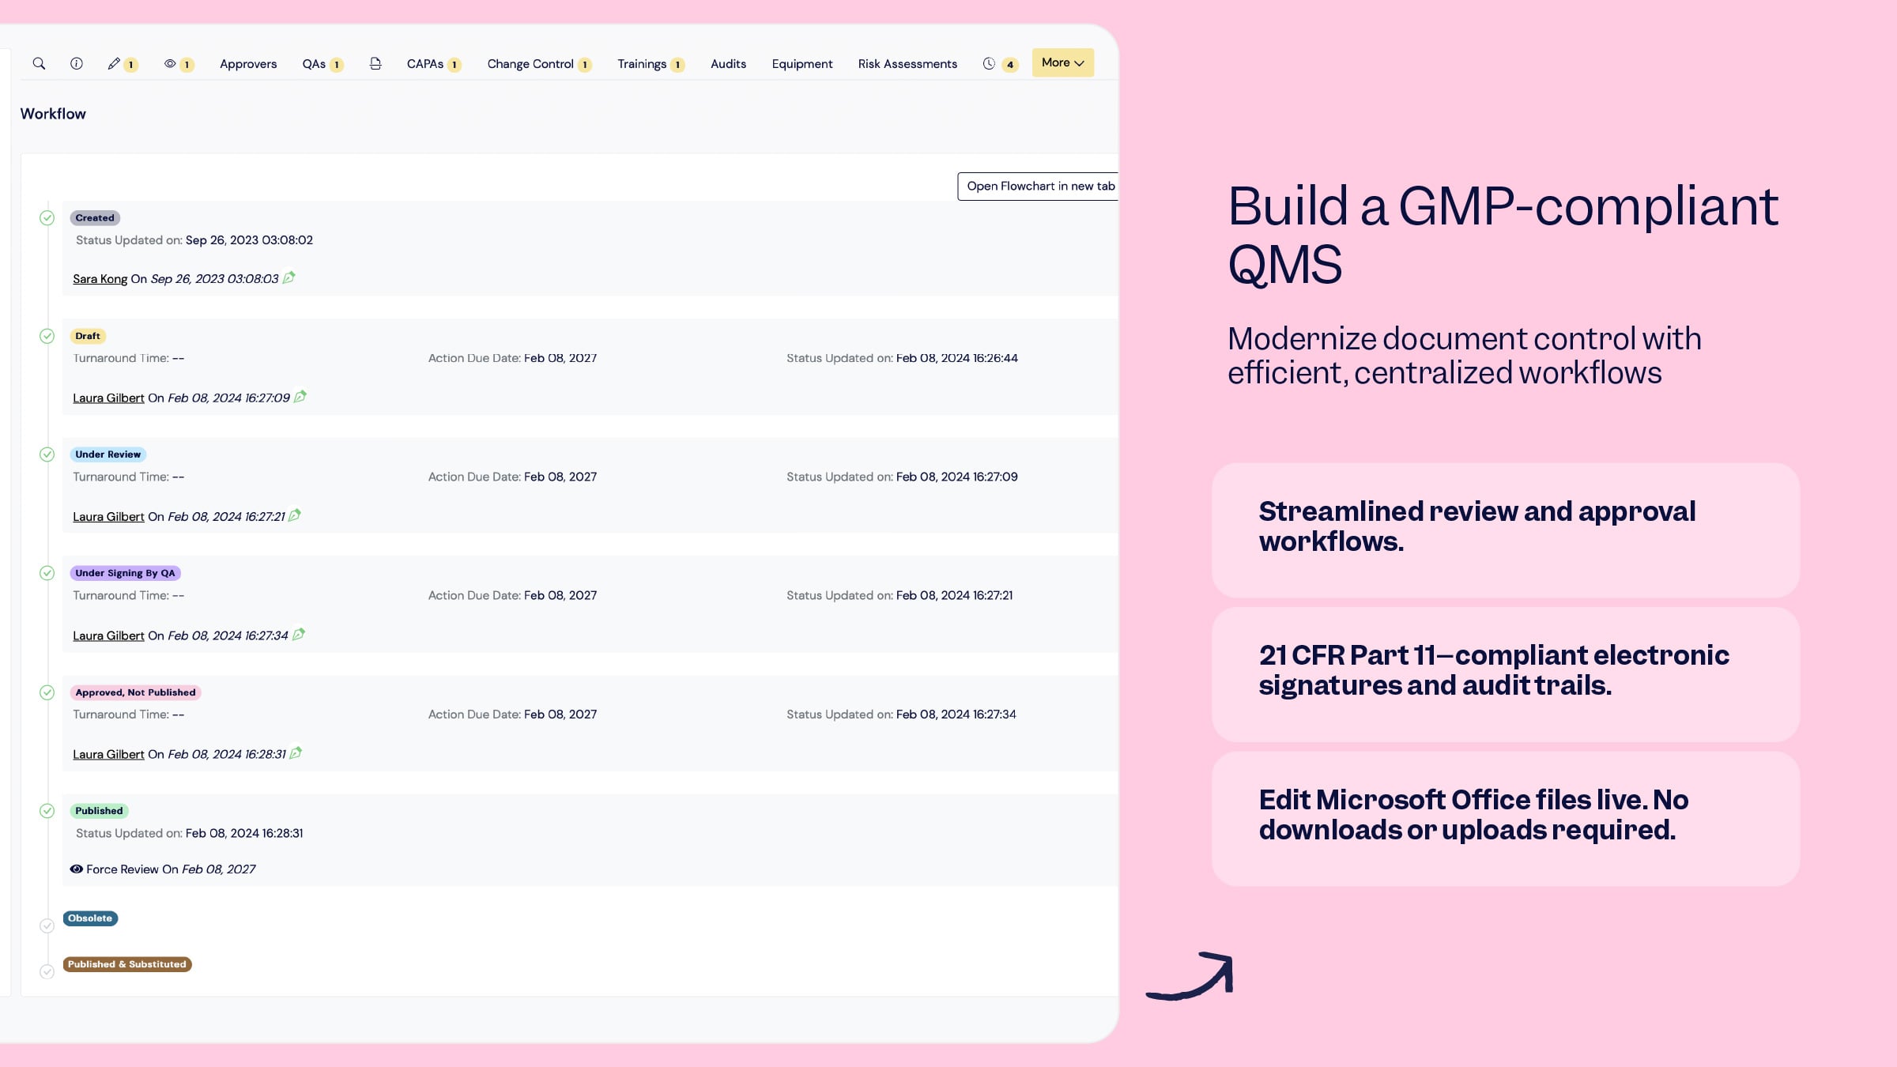Viewport: 1897px width, 1067px height.
Task: Switch to the Risk Assessments tab
Action: coord(907,63)
